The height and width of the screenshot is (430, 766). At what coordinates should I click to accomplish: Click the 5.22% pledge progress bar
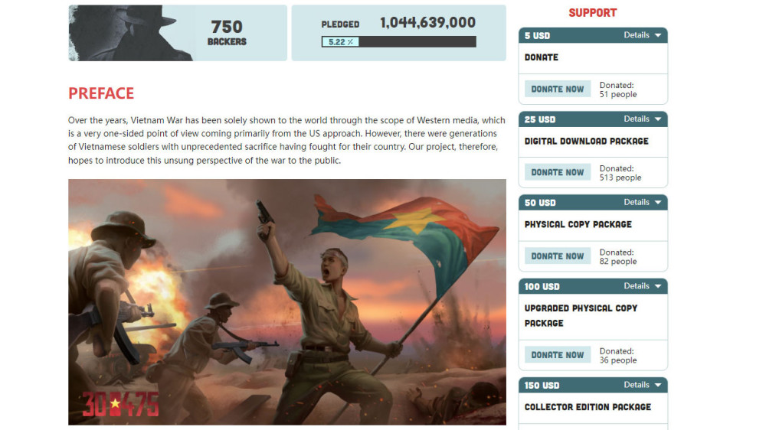[398, 42]
